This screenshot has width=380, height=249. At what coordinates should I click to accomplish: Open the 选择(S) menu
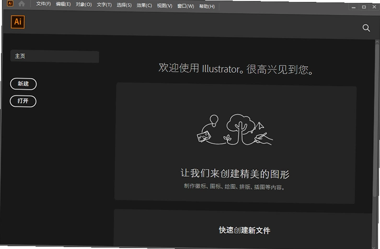[124, 5]
